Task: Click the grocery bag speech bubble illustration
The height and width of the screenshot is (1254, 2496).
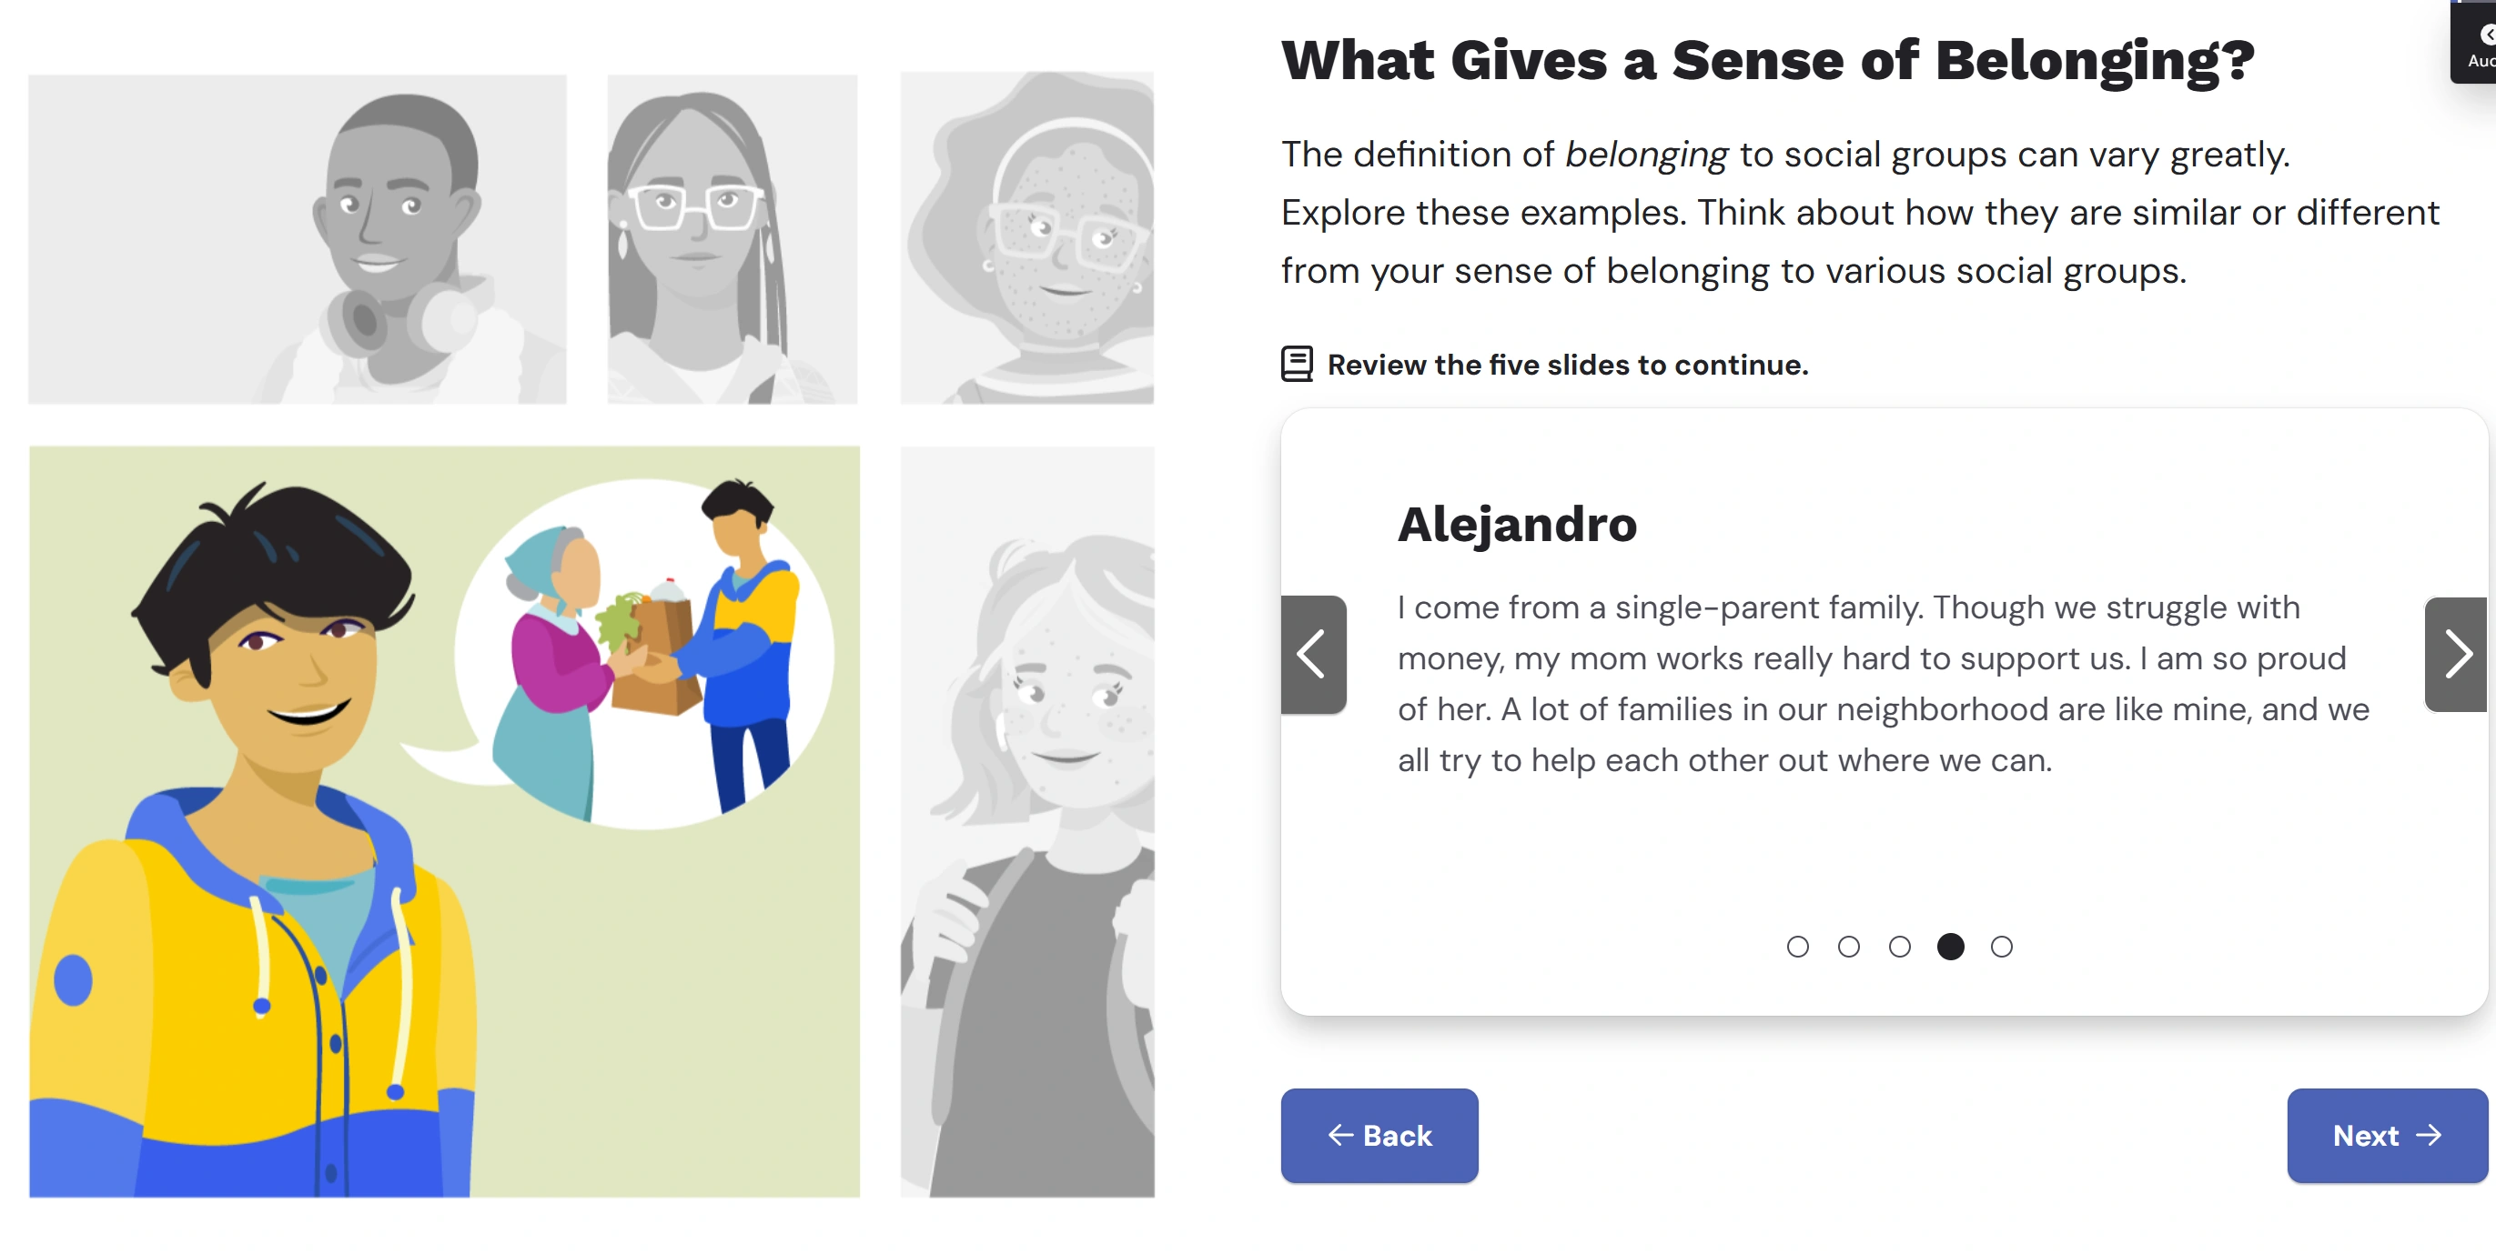Action: [644, 654]
